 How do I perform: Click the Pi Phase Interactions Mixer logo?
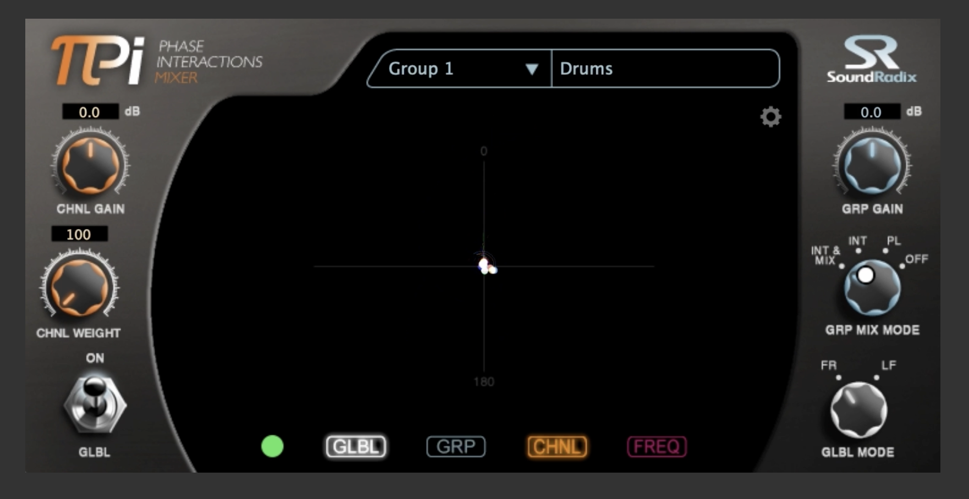click(157, 61)
